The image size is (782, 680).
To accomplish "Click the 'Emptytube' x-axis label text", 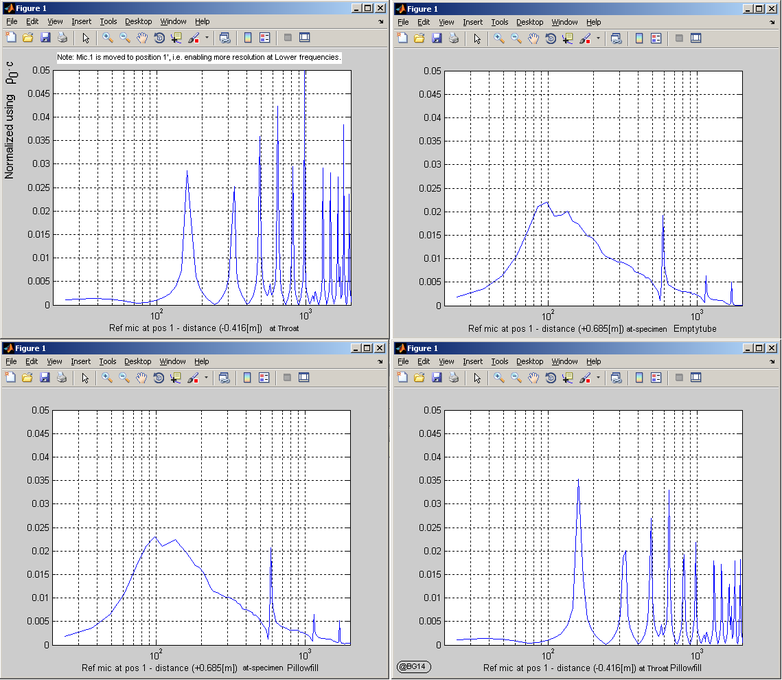I will [x=695, y=329].
